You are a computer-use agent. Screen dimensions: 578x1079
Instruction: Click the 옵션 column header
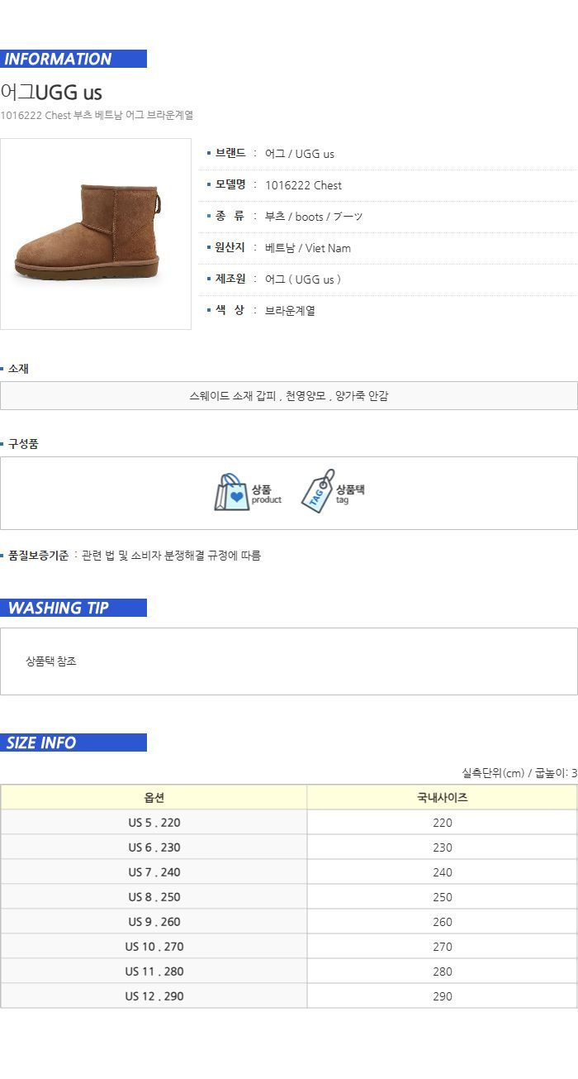point(154,798)
